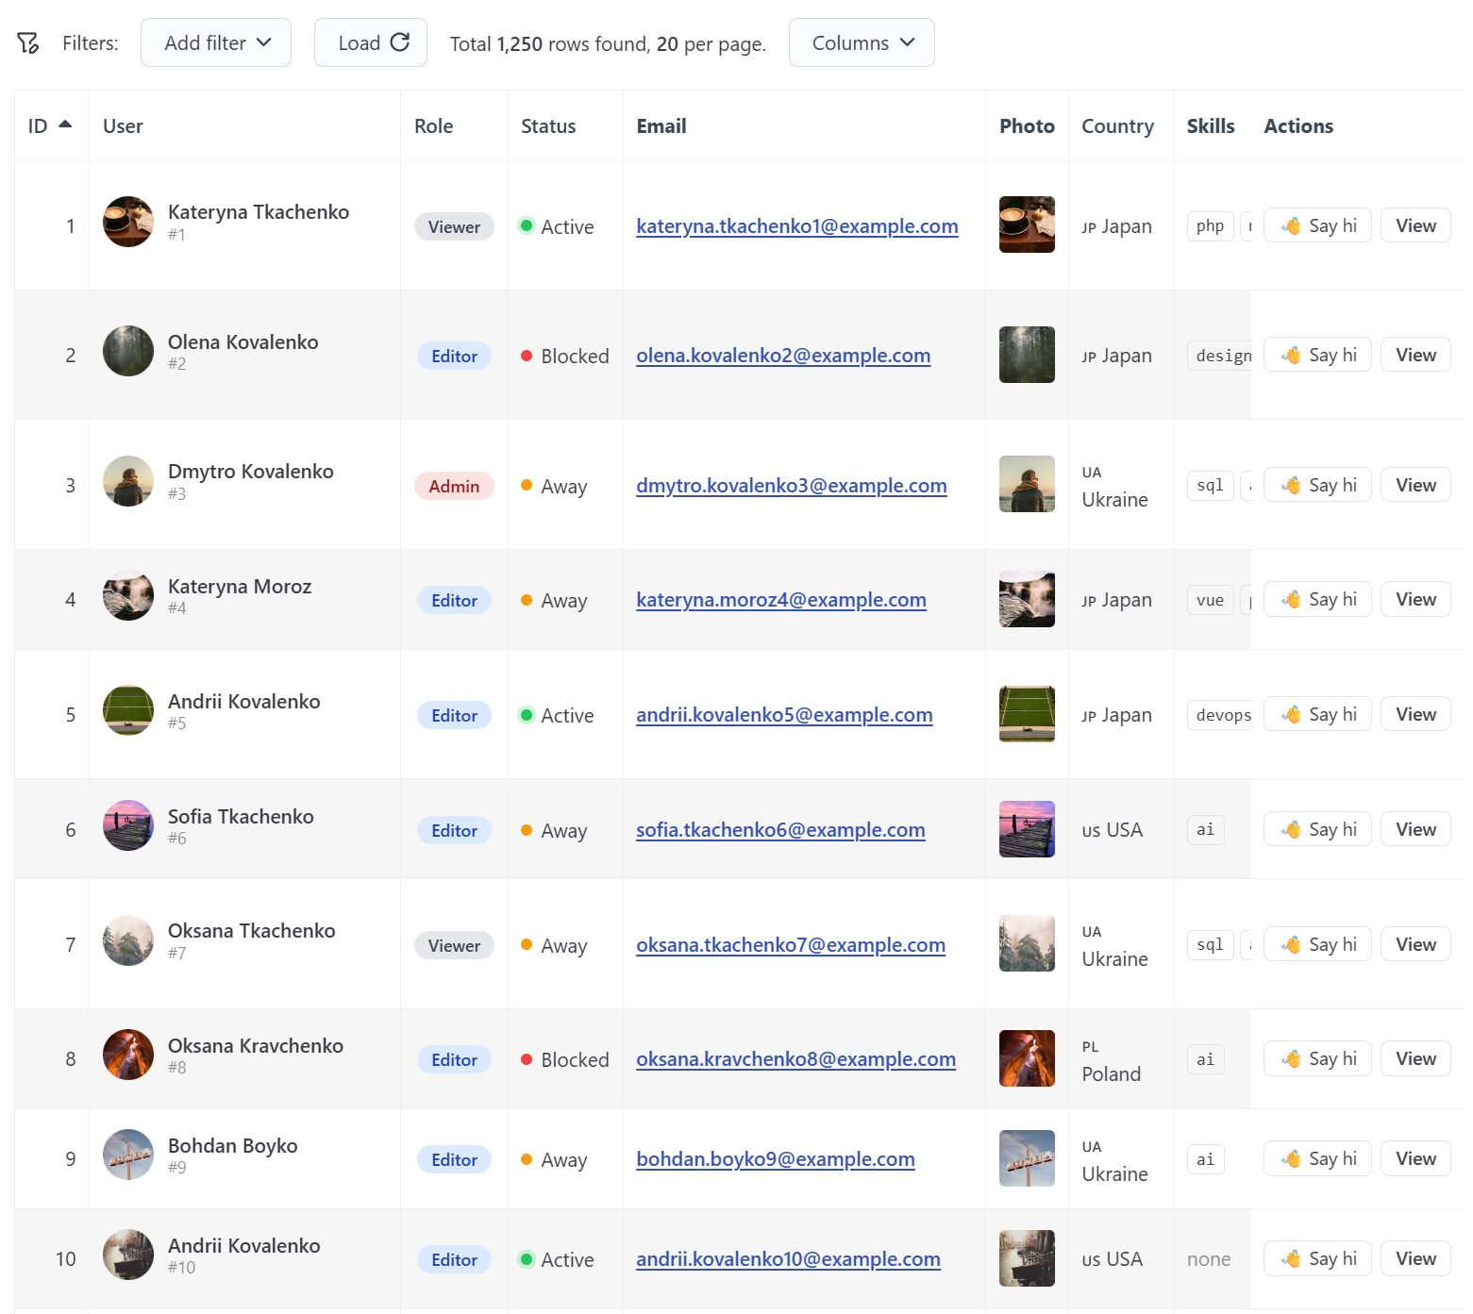The height and width of the screenshot is (1314, 1473).
Task: Click Bohdan Boyko's avatar
Action: click(x=128, y=1155)
